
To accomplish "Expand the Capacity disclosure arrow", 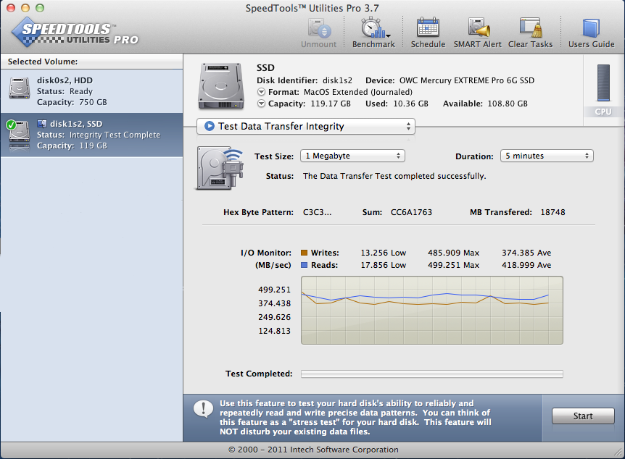I will 261,104.
